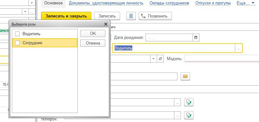Expand the top-left panel dropdown arrow
This screenshot has width=259, height=122.
pyautogui.click(x=32, y=3)
